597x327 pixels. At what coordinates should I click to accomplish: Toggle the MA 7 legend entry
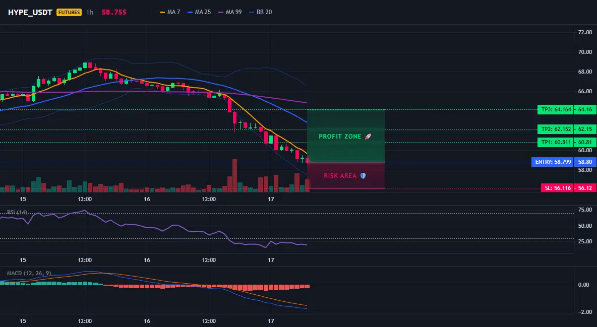170,12
